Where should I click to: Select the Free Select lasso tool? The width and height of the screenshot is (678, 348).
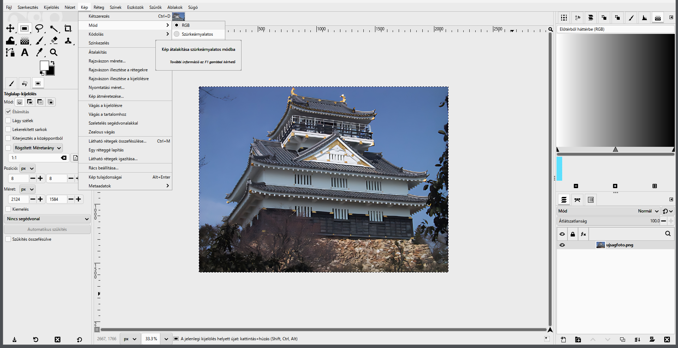(x=39, y=29)
